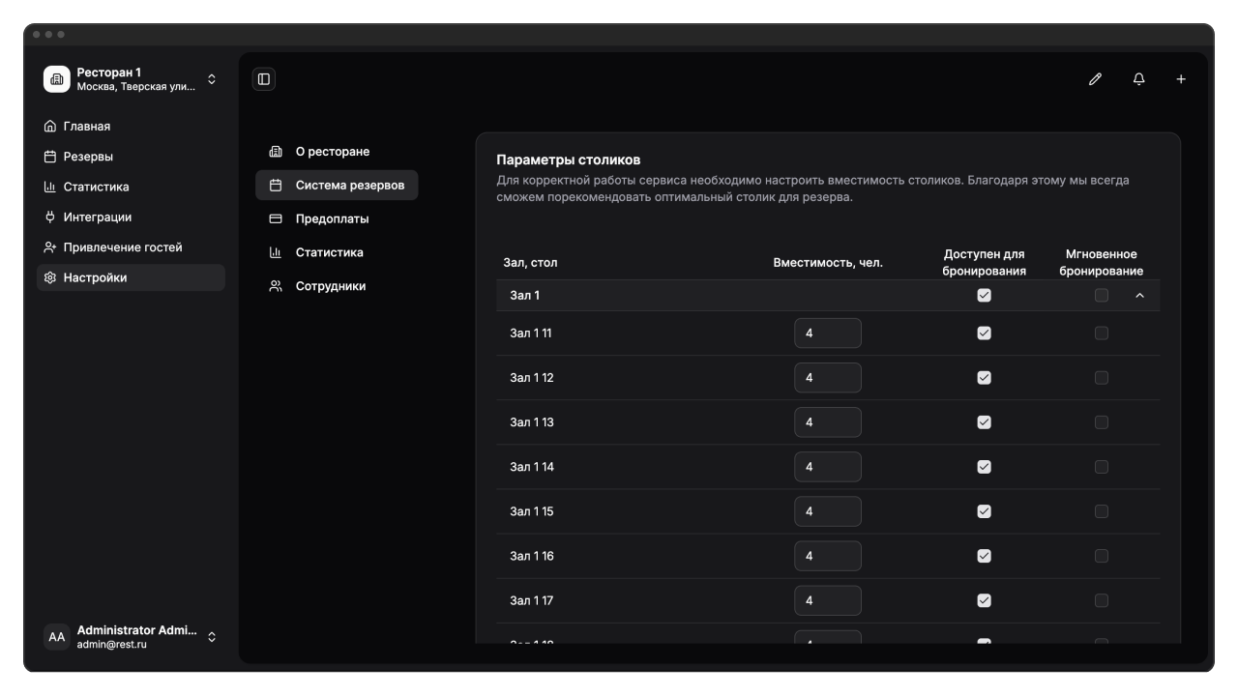Open the Предоплаты settings section

[332, 218]
